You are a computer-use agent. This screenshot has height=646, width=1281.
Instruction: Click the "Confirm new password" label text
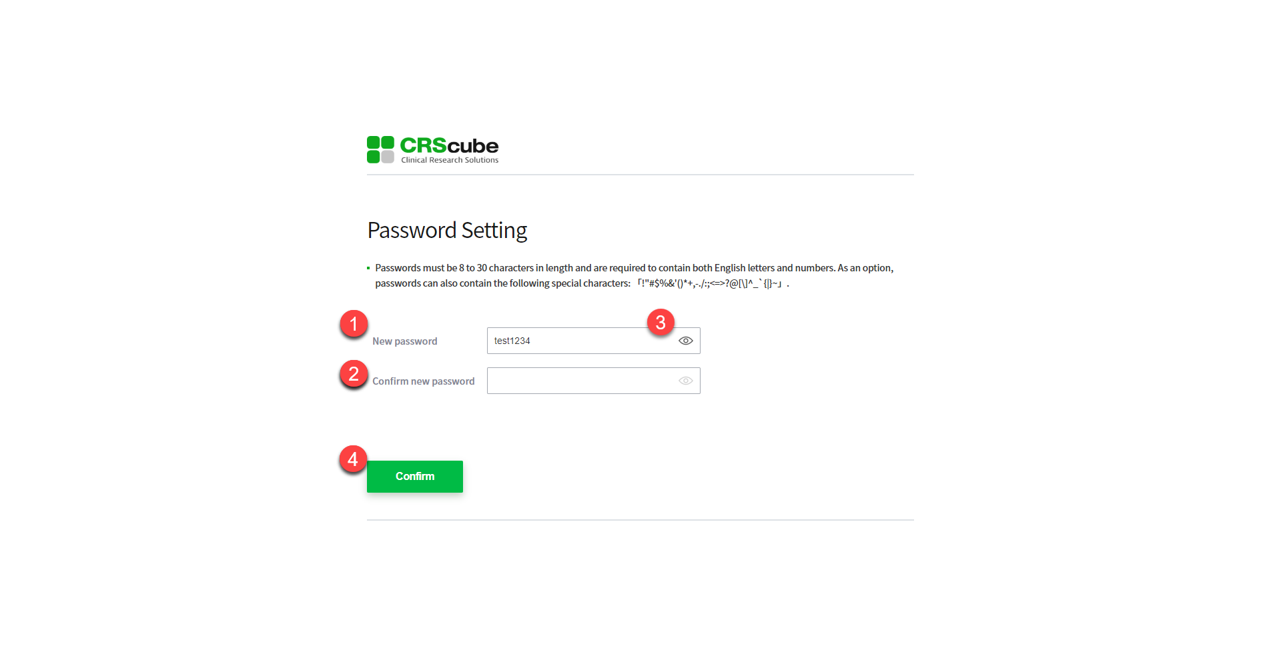(x=423, y=381)
